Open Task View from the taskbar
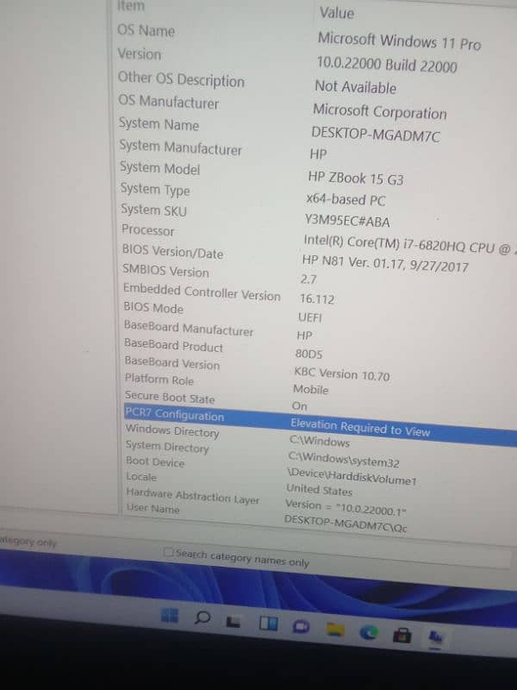The image size is (517, 690). (x=233, y=622)
